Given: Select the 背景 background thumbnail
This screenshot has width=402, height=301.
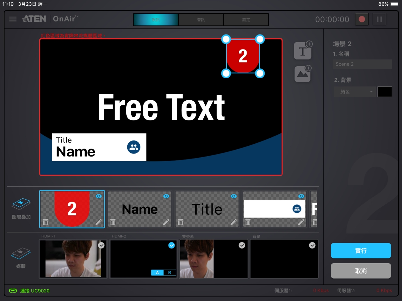Looking at the screenshot, I should pyautogui.click(x=284, y=259).
